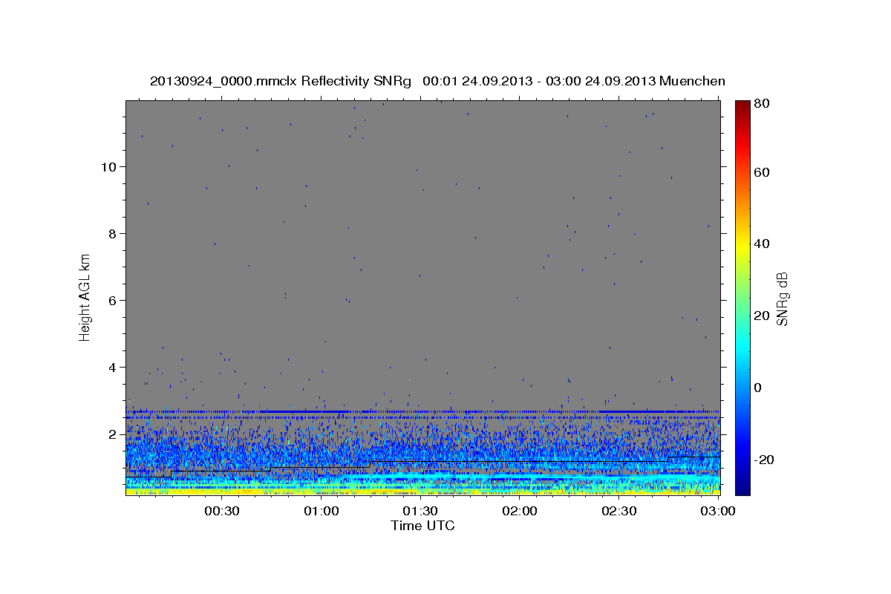This screenshot has height=594, width=891.
Task: Click the height axis label 10
Action: tap(108, 167)
